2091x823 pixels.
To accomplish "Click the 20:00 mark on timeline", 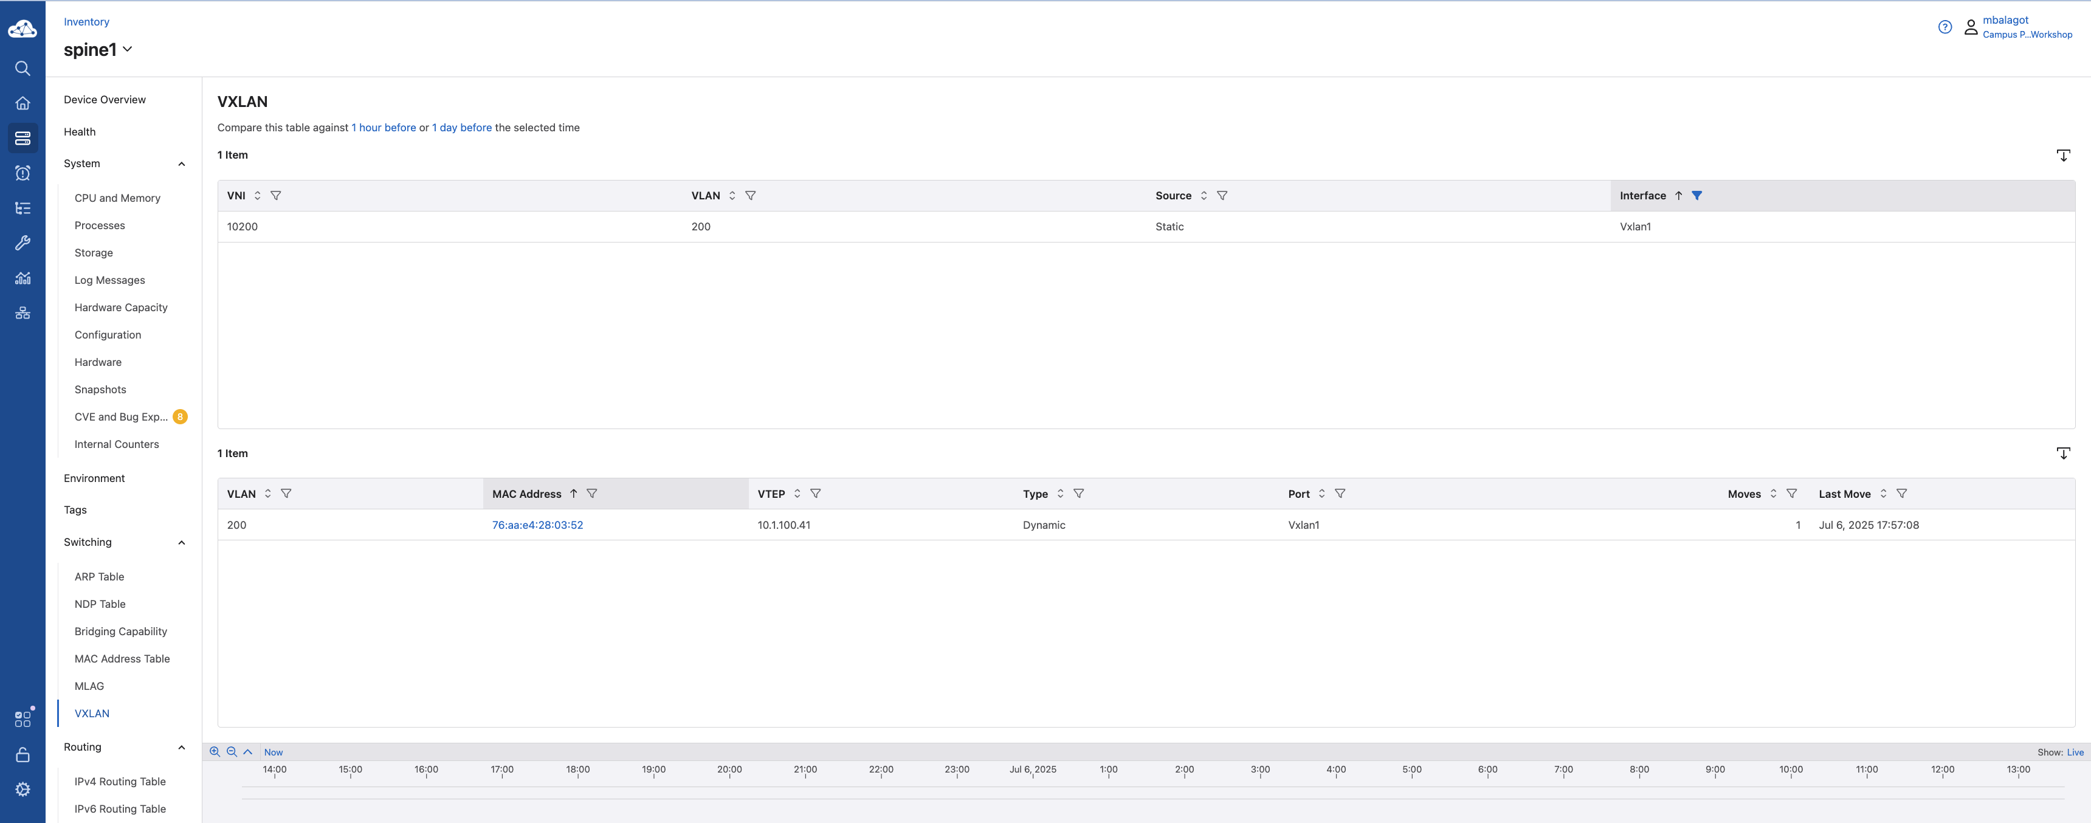I will (x=729, y=770).
